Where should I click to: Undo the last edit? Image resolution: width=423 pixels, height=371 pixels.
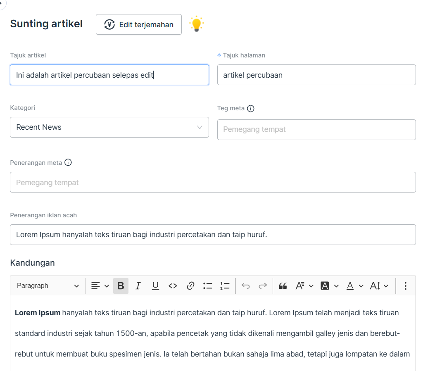[x=246, y=286]
